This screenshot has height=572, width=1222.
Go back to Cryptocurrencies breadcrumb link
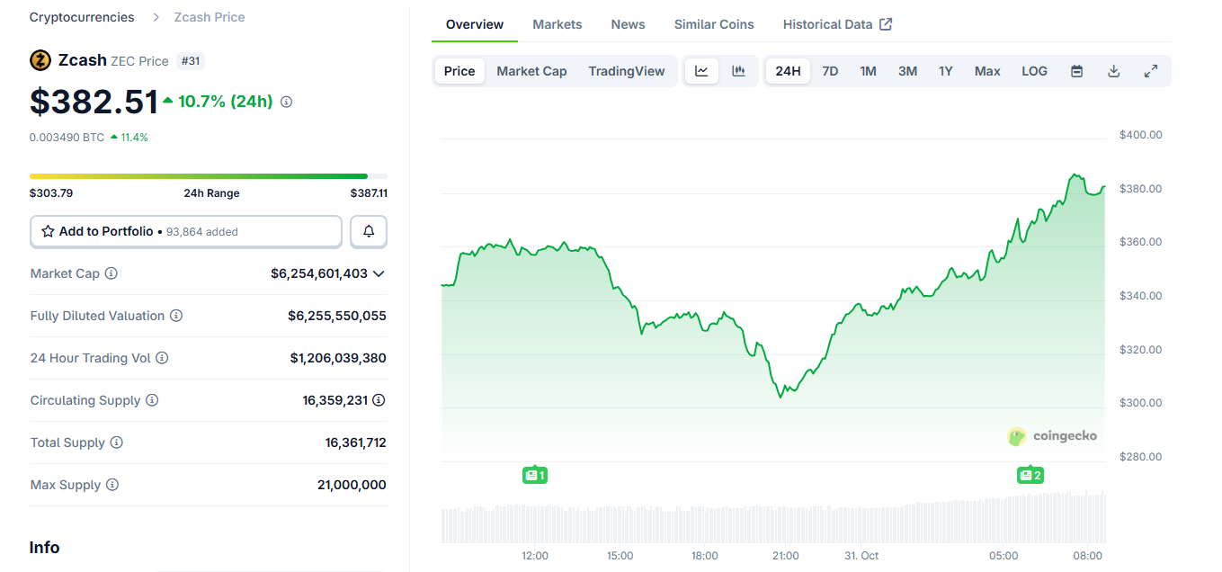[81, 16]
